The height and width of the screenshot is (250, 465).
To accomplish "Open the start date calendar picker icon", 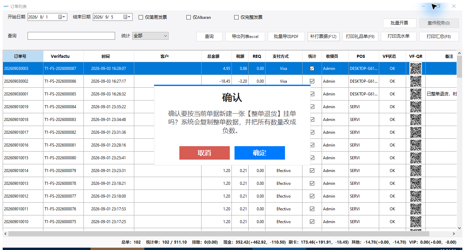I will tap(62, 17).
